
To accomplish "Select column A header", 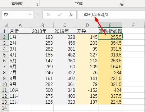I will click(x=20, y=25).
